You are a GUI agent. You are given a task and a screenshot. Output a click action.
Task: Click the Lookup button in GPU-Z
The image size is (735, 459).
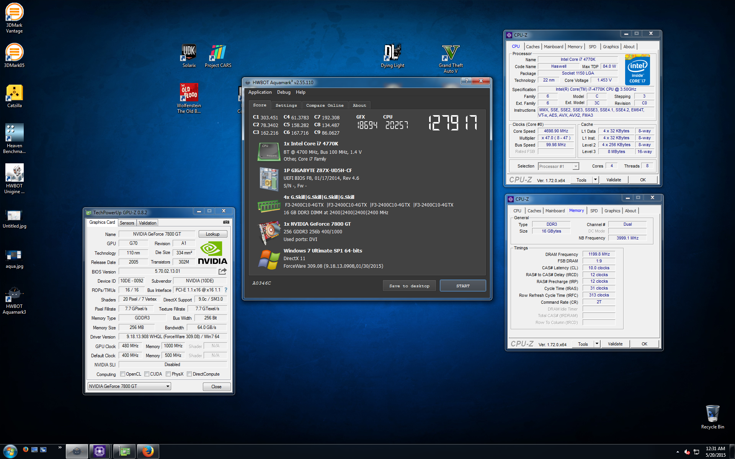click(213, 234)
